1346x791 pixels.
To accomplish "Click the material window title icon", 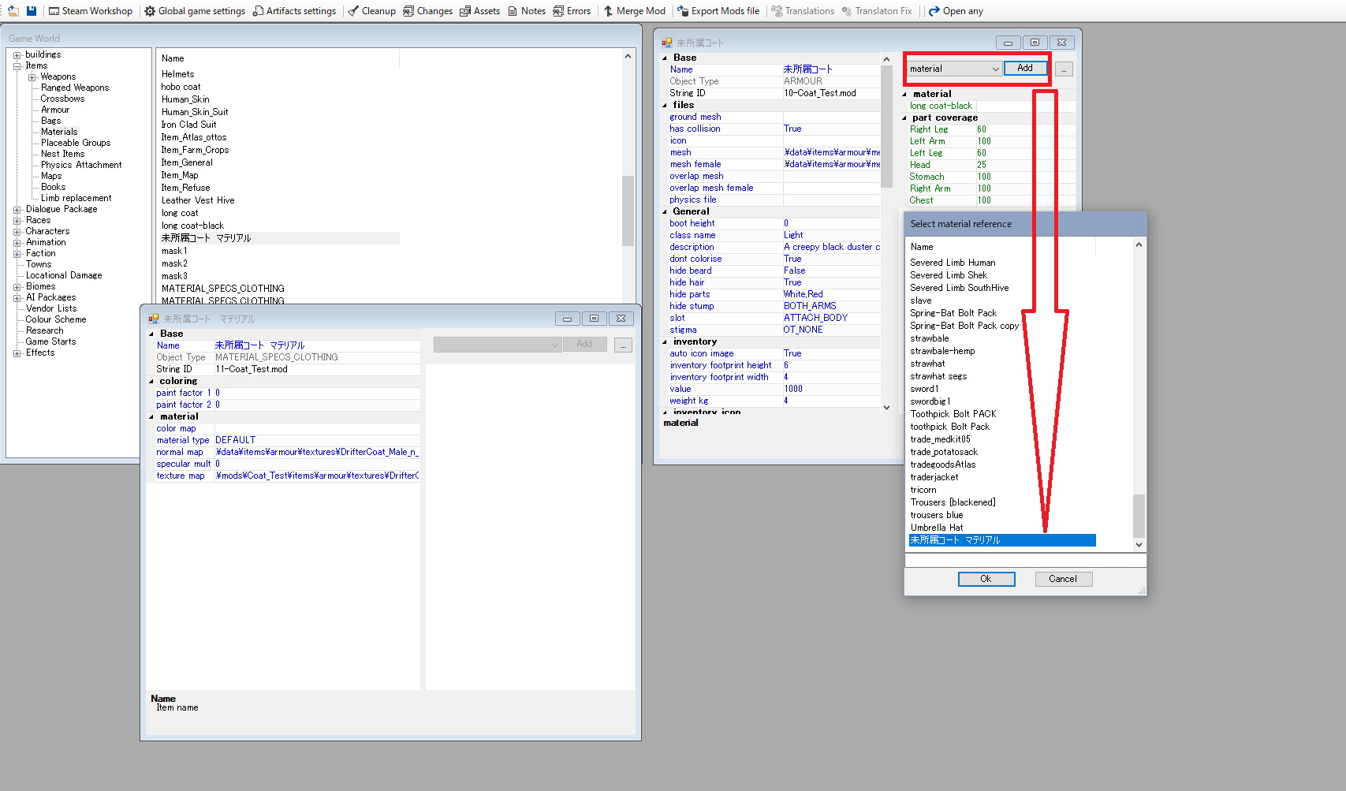I will coord(154,319).
